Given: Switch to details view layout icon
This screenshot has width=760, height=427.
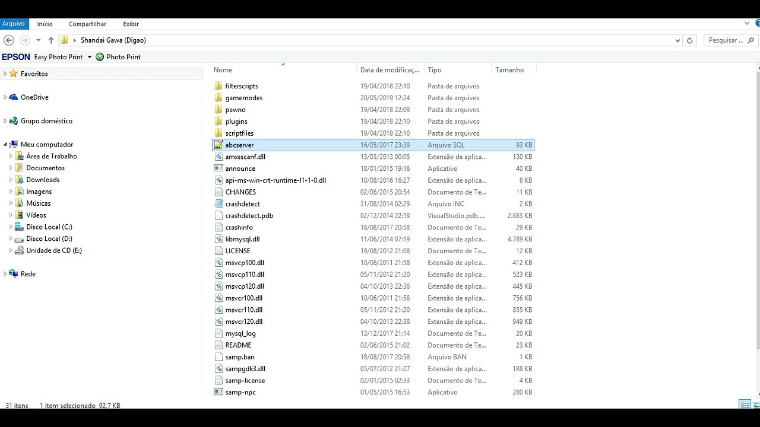Looking at the screenshot, I should 745,404.
